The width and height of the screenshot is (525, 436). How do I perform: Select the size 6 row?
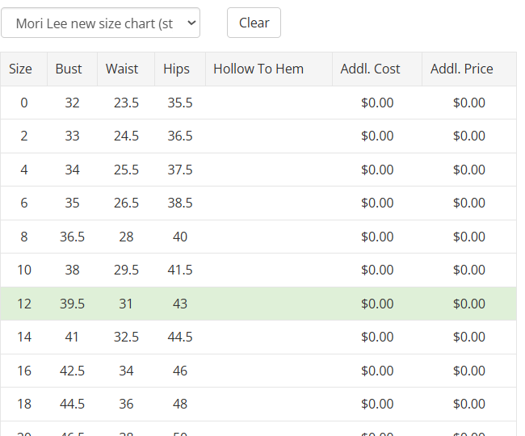258,203
